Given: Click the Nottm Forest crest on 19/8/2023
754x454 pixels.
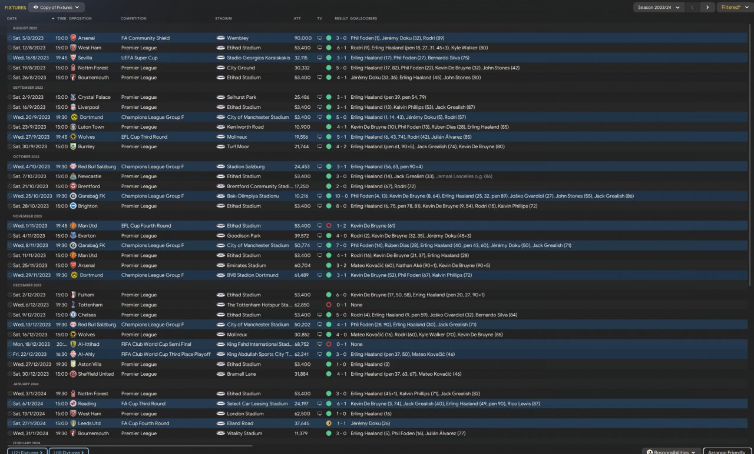Looking at the screenshot, I should coord(73,68).
